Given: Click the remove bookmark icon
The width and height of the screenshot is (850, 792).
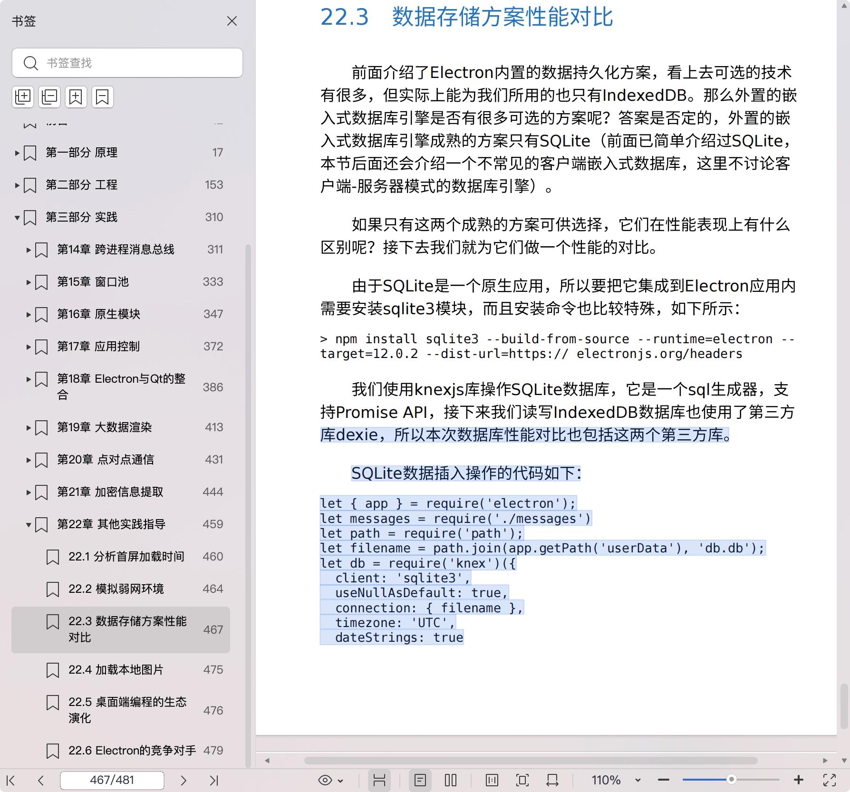Looking at the screenshot, I should [103, 97].
